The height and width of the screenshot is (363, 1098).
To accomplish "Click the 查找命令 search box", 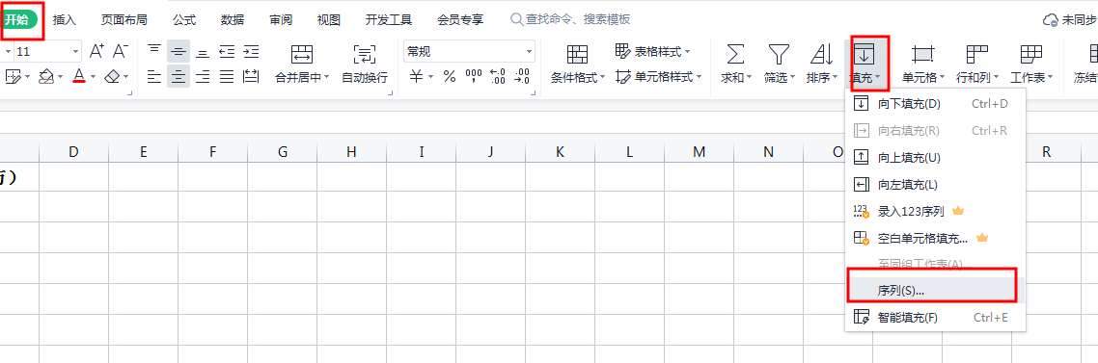I will (x=570, y=20).
